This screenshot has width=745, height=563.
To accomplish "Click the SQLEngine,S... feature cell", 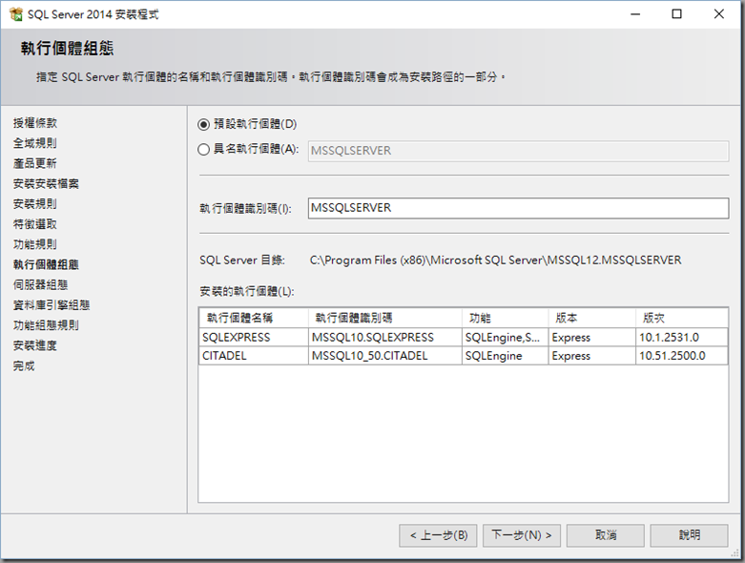I will pyautogui.click(x=505, y=338).
